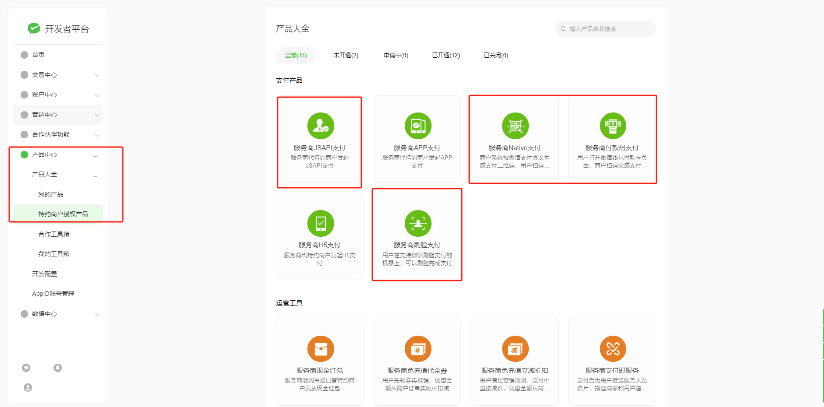Screen dimensions: 824x407
Task: Expand the 营销中心 chevron
Action: 97,115
